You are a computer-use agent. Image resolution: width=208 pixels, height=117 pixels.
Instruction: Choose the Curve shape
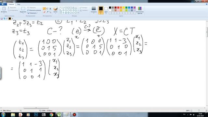click(63, 8)
